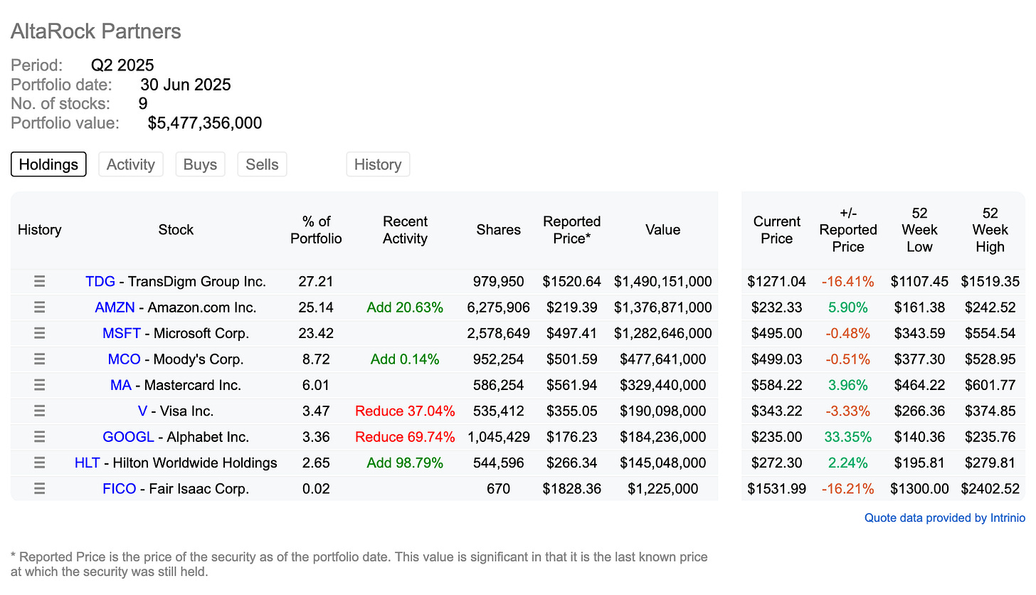This screenshot has height=595, width=1036.
Task: Click the 52 Week High header
Action: [x=990, y=230]
